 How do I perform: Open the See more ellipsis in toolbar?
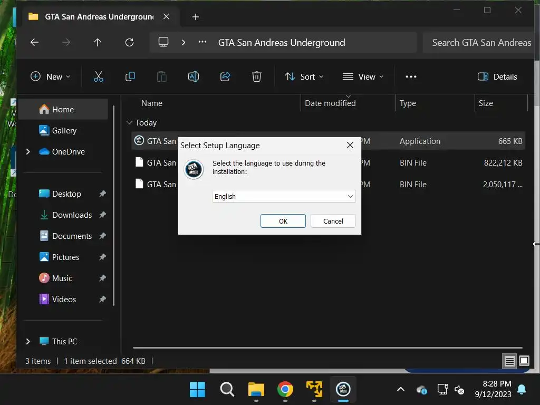[x=411, y=76]
